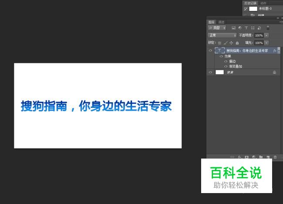Switch to the History (历史记录) tab
This screenshot has width=283, height=204.
[250, 3]
